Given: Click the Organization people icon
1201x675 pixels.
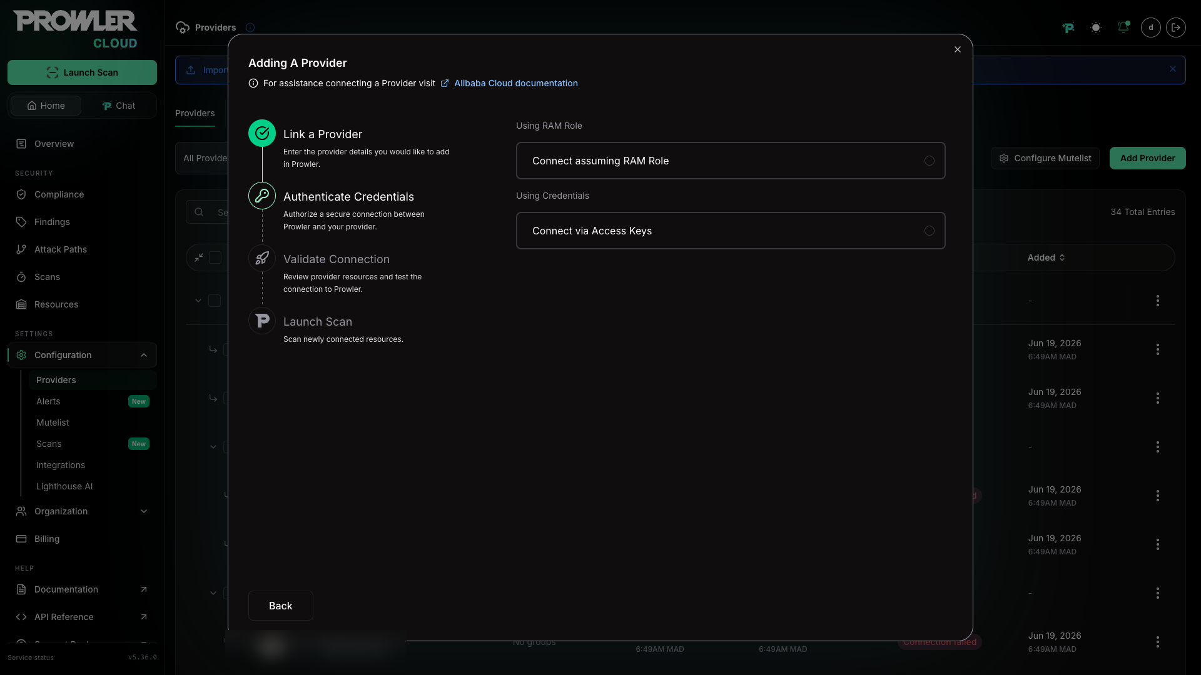Looking at the screenshot, I should (21, 511).
